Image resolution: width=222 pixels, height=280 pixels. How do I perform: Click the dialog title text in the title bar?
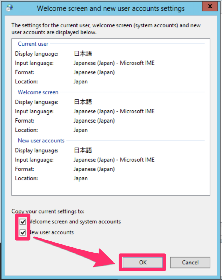click(111, 8)
